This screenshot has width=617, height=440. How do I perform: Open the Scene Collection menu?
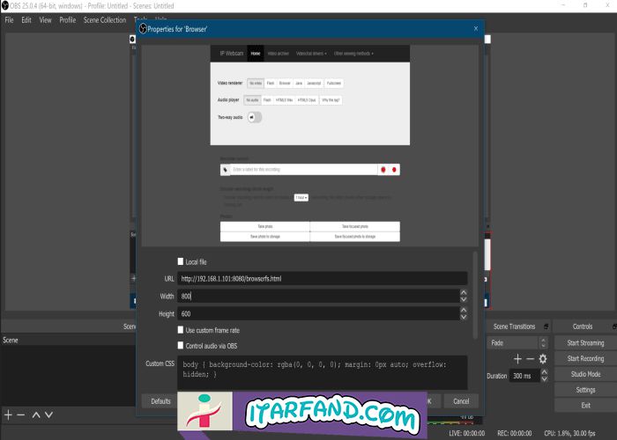click(x=105, y=19)
